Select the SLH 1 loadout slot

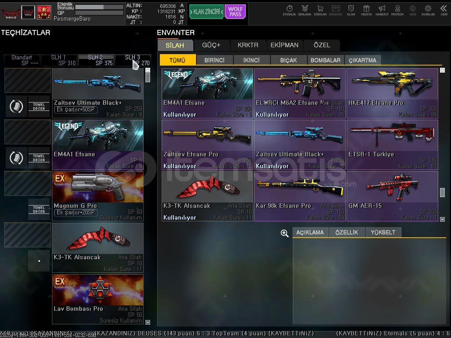59,60
